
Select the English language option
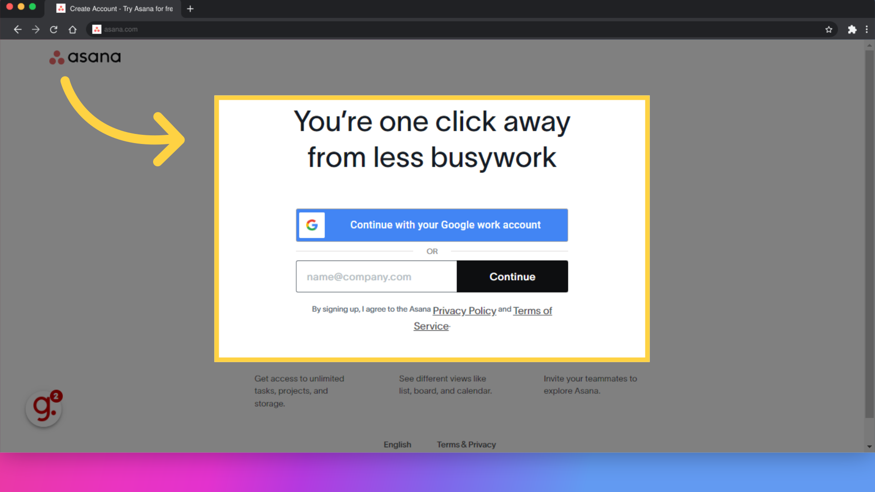pos(397,445)
